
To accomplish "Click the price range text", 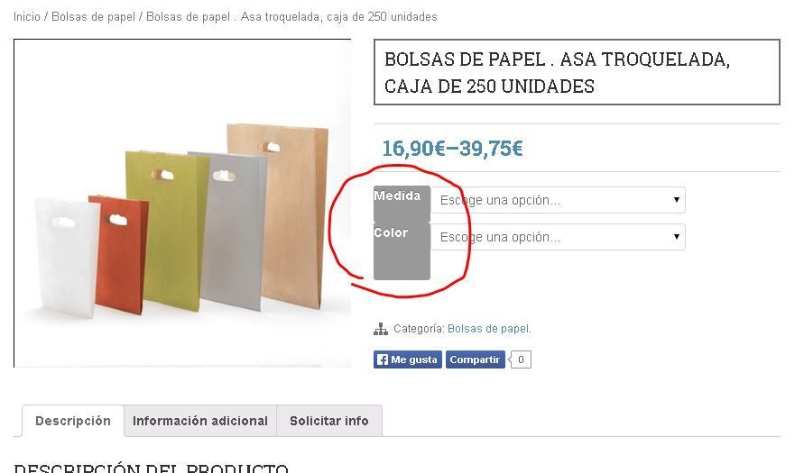I will pyautogui.click(x=452, y=149).
